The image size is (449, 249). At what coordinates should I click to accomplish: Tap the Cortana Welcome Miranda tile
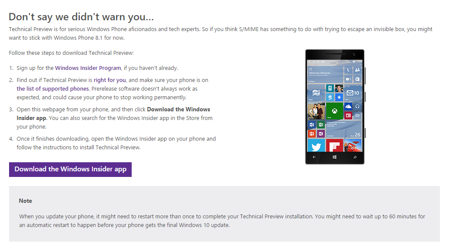tap(325, 75)
